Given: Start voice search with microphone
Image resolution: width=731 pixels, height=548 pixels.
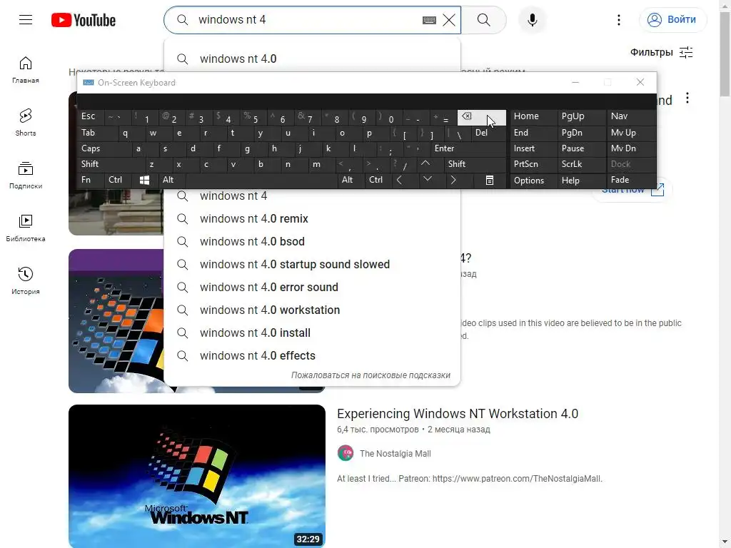Looking at the screenshot, I should (x=532, y=20).
